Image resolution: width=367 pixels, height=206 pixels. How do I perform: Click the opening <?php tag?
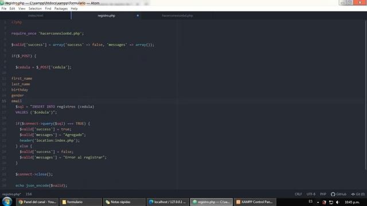pyautogui.click(x=17, y=22)
